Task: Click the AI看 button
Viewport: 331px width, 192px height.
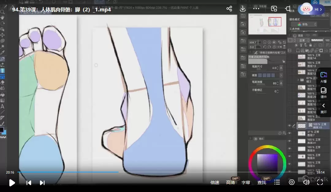Action: [324, 77]
